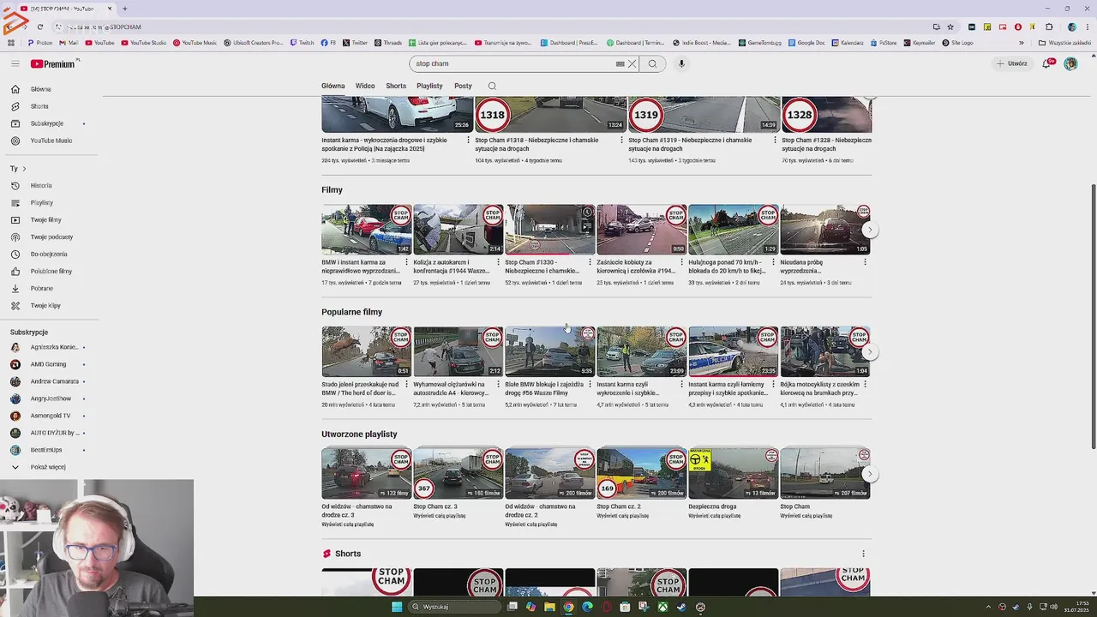
Task: Open options menu for Stop Cham #1318 video
Action: tap(621, 140)
